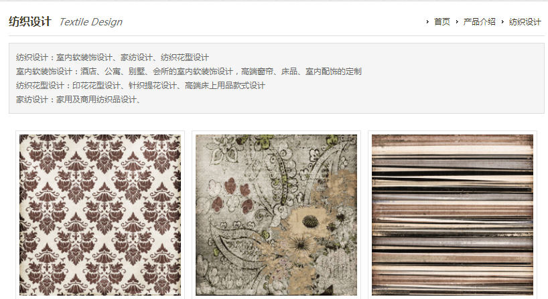Click the arrow icon before 首页
Image resolution: width=548 pixels, height=299 pixels.
[x=427, y=22]
